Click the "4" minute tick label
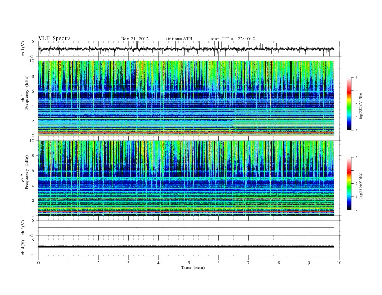This screenshot has height=295, width=382. click(158, 263)
